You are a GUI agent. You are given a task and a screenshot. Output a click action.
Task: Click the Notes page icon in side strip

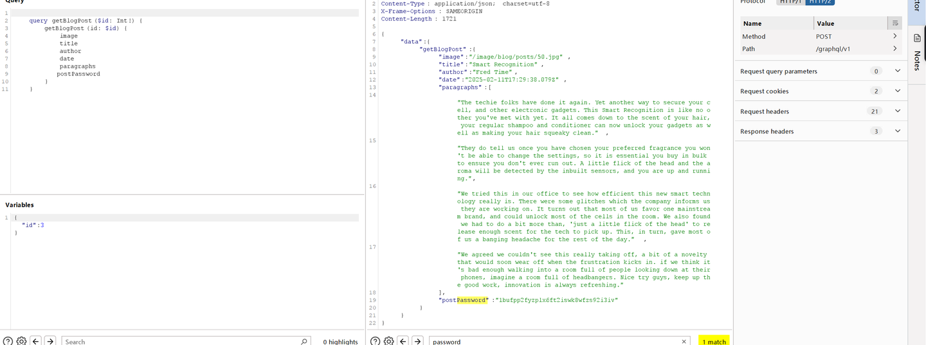[x=917, y=39]
